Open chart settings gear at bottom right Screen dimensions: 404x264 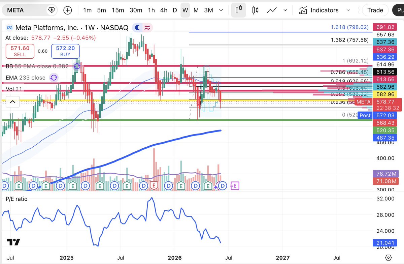pos(389,257)
